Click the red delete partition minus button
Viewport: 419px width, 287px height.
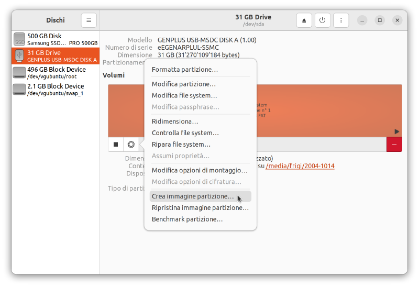pos(394,145)
